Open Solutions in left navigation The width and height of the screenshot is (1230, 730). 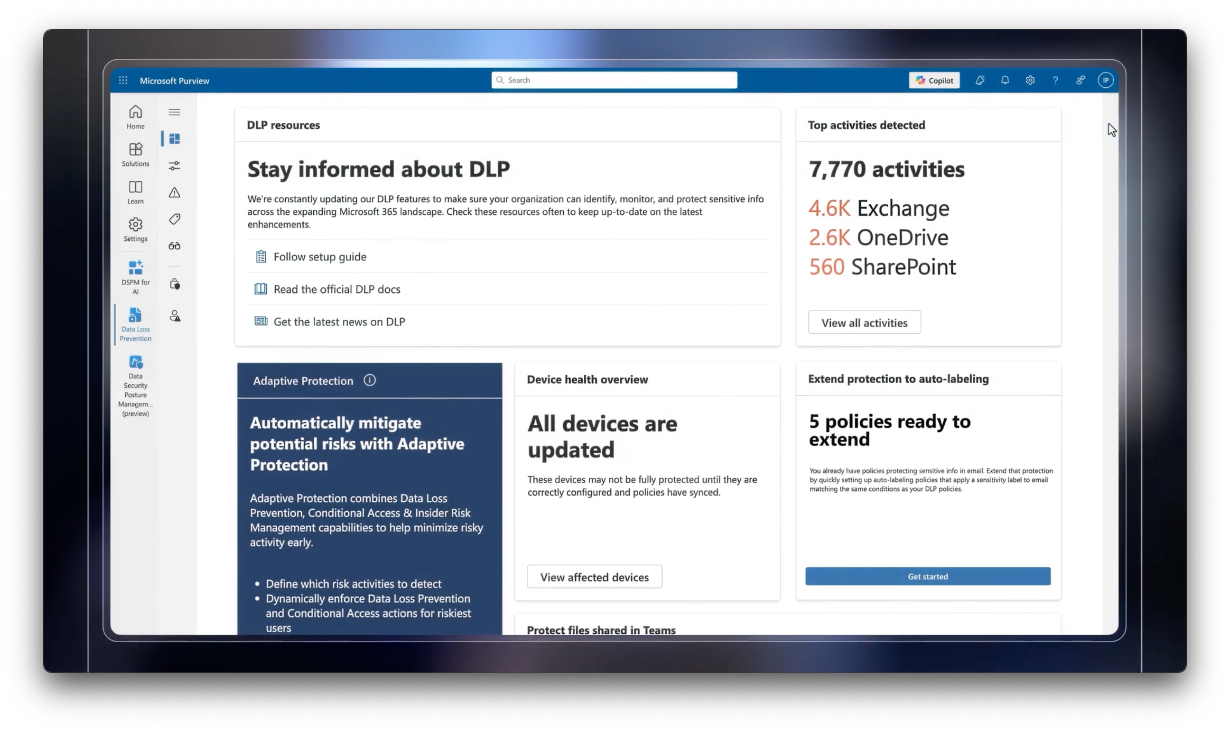[x=135, y=155]
